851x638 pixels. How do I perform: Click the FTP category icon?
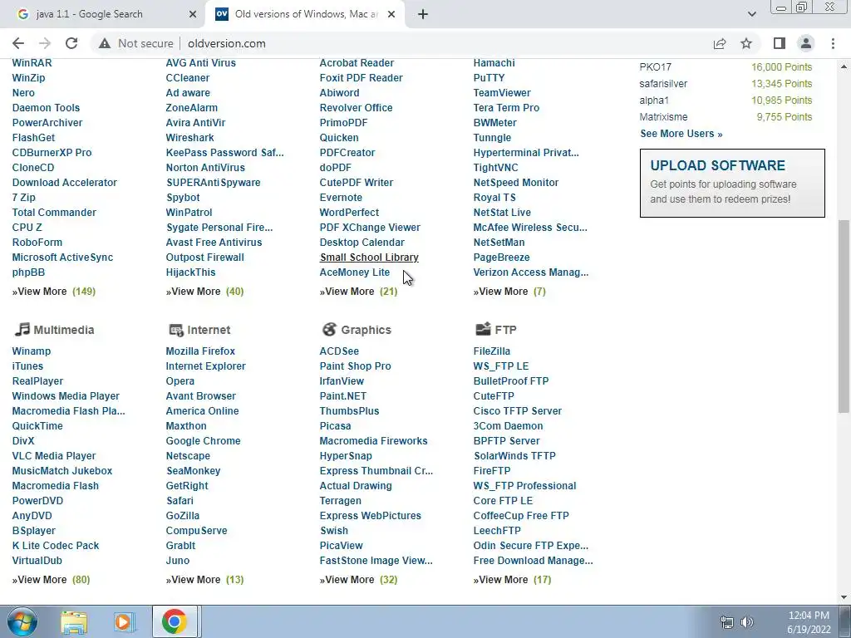tap(483, 329)
